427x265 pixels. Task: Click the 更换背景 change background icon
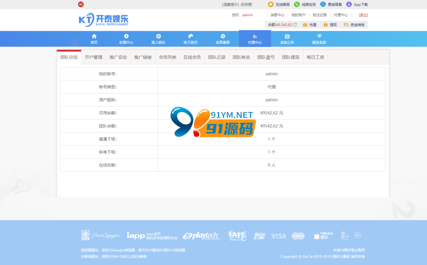323,5
